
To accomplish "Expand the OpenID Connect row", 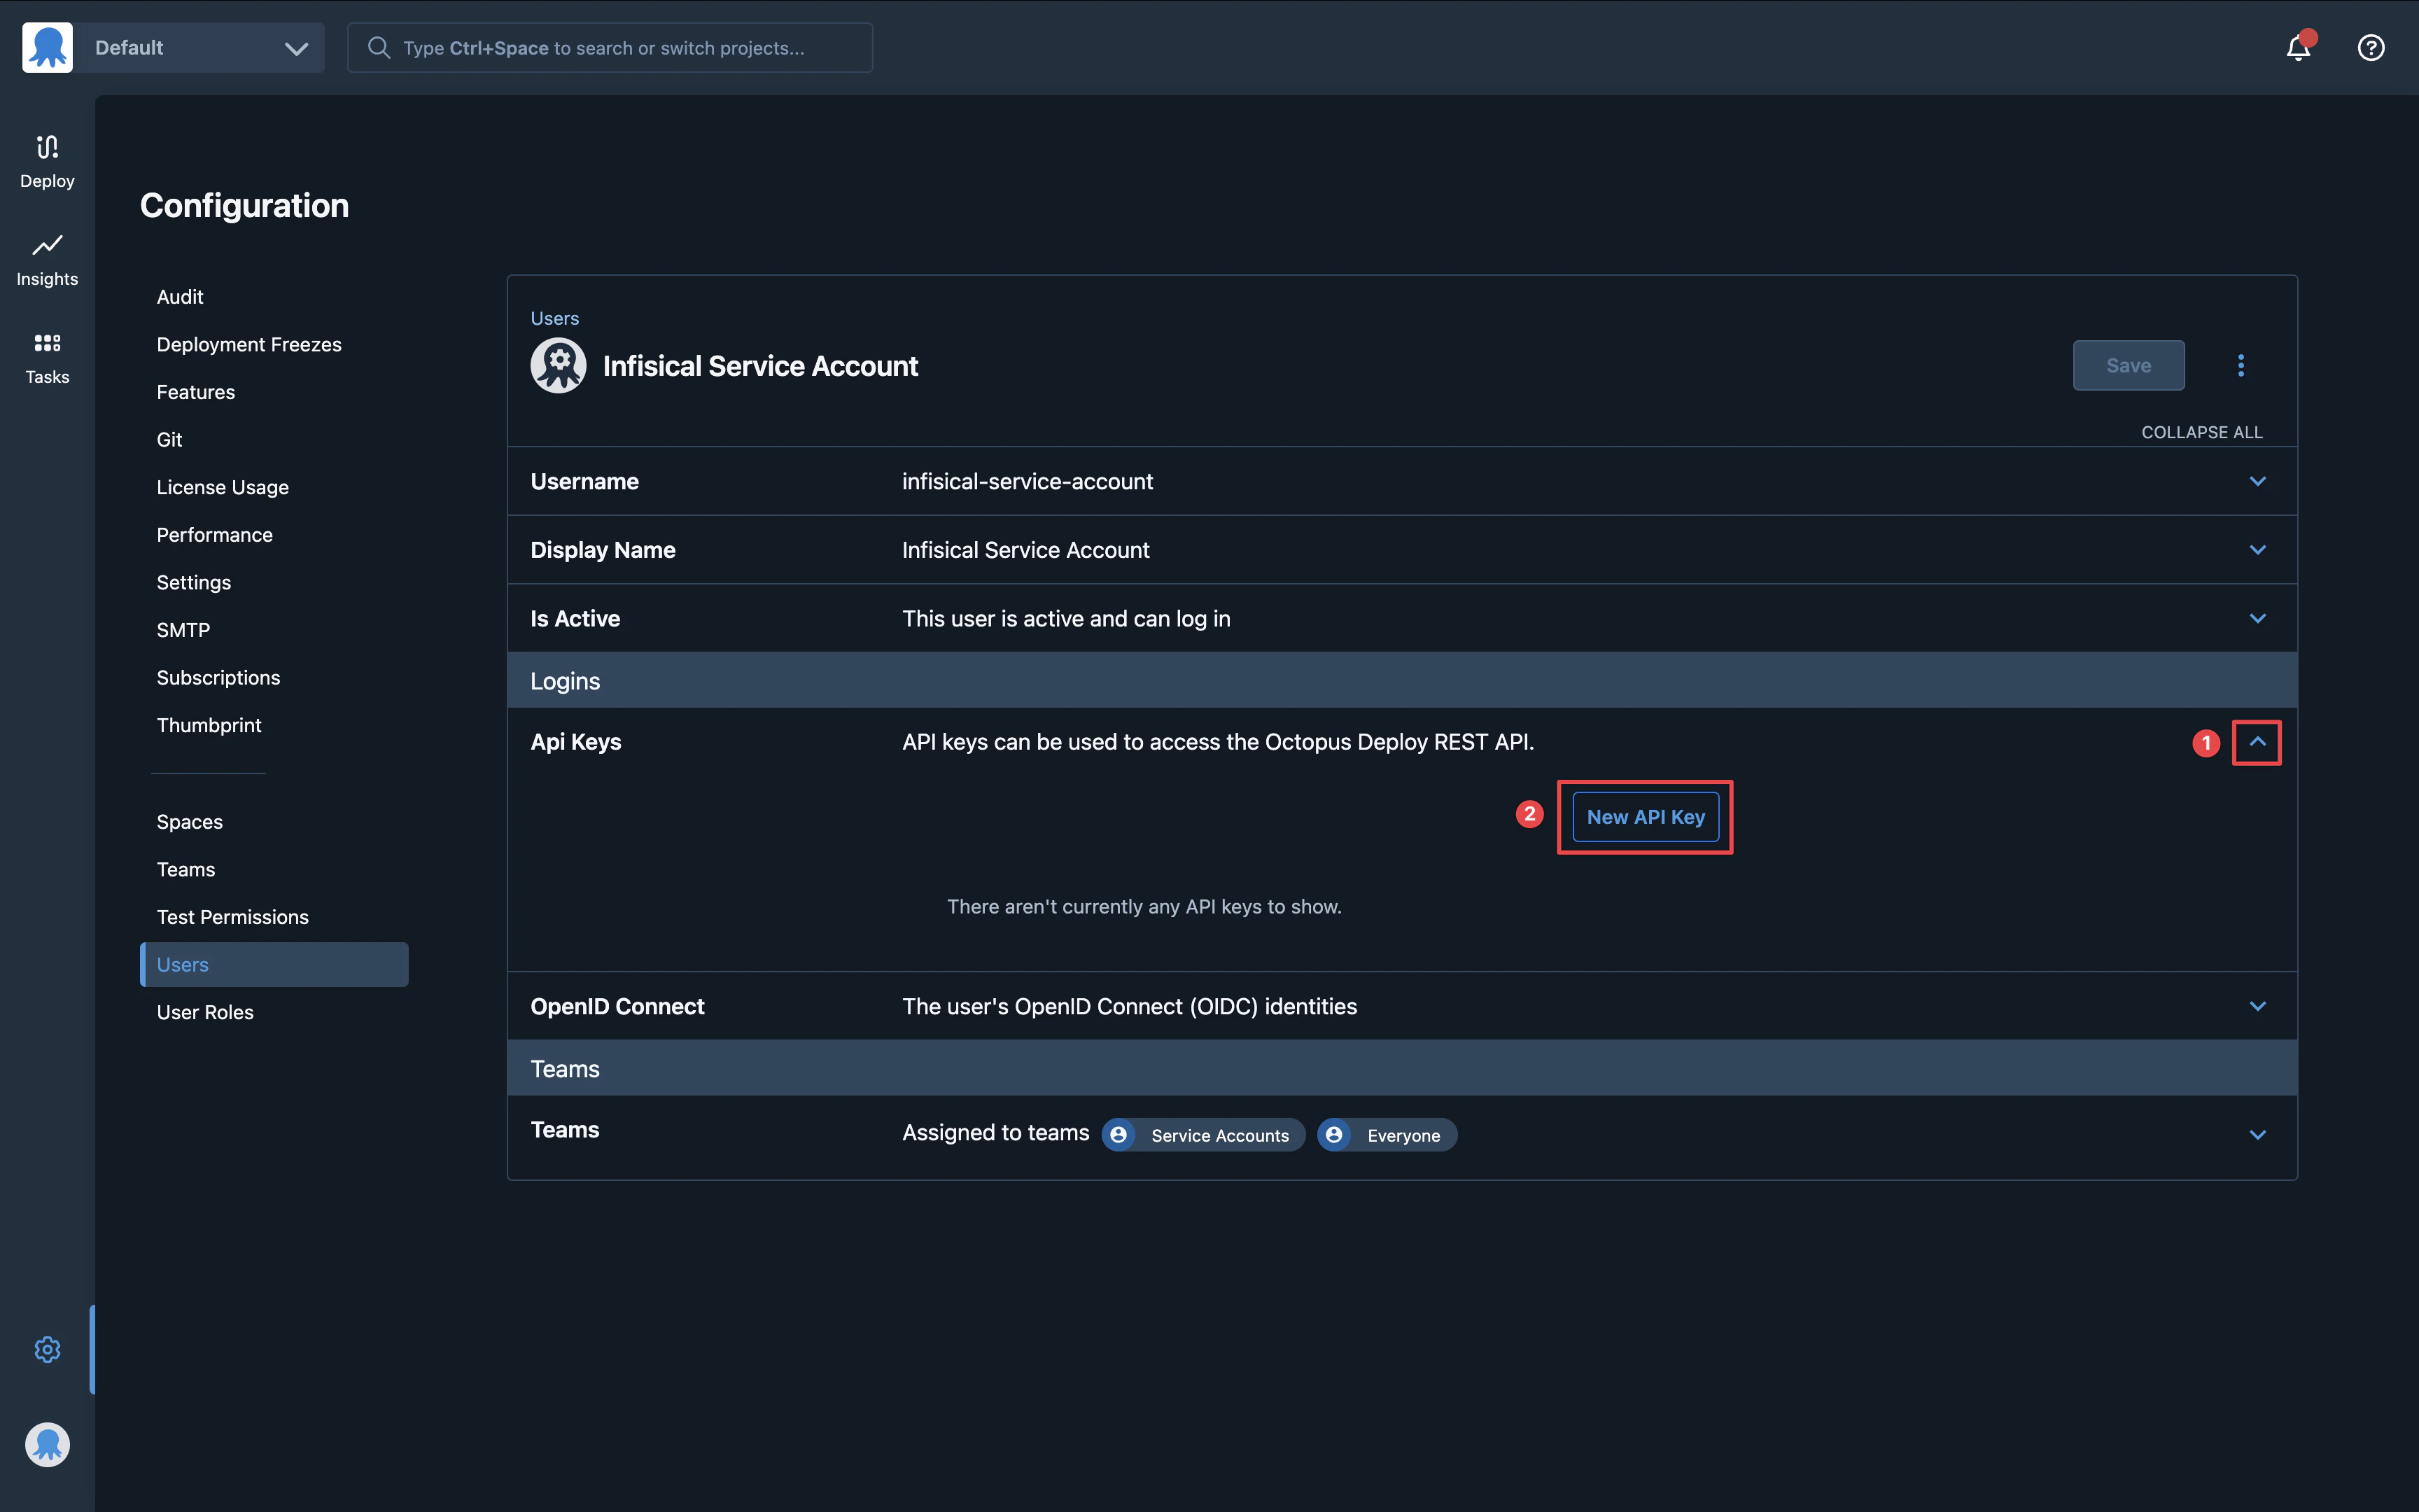I will pyautogui.click(x=2258, y=1006).
